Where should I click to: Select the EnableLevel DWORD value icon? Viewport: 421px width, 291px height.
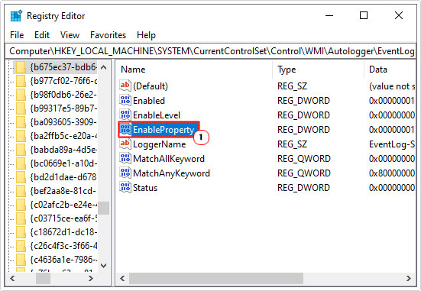tap(125, 115)
